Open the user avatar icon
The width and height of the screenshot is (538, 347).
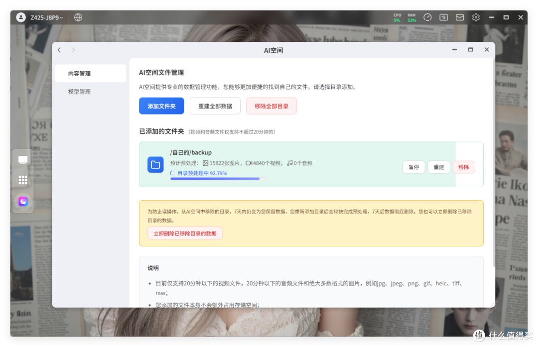[21, 17]
